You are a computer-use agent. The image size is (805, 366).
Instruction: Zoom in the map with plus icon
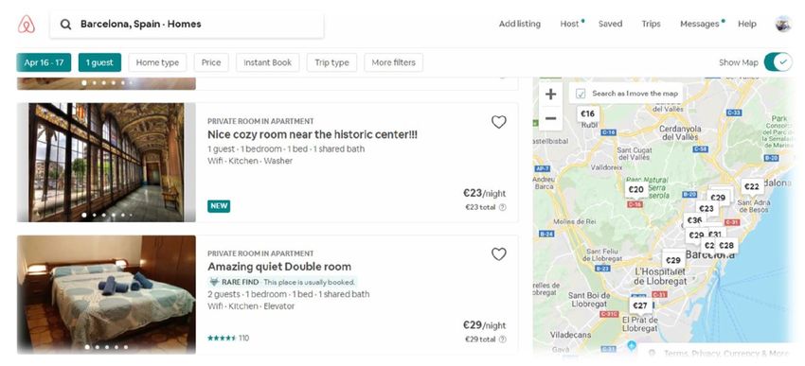click(550, 95)
